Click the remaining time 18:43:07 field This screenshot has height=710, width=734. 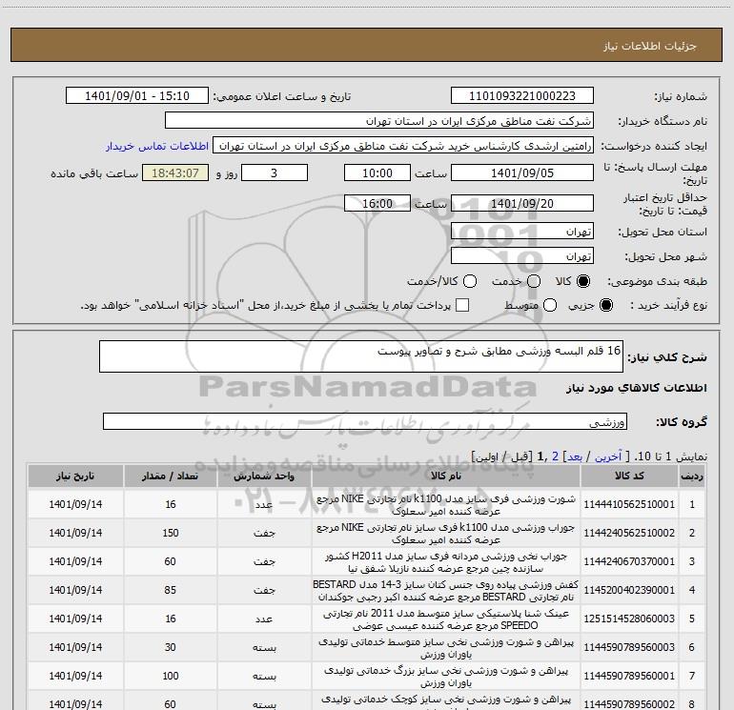pos(175,172)
